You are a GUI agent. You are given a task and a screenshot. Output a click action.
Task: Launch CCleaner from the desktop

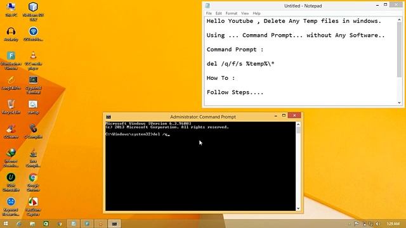11,131
